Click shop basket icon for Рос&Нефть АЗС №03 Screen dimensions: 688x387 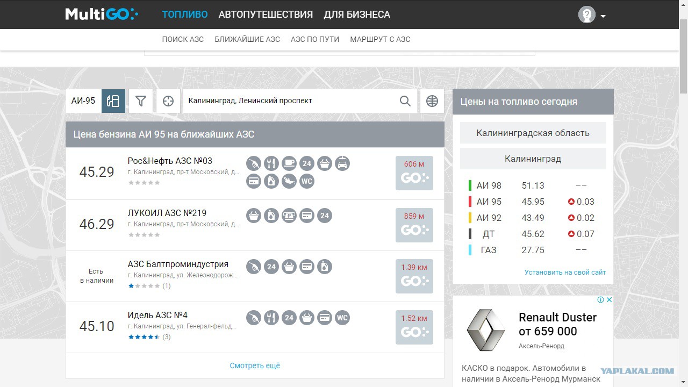point(325,163)
